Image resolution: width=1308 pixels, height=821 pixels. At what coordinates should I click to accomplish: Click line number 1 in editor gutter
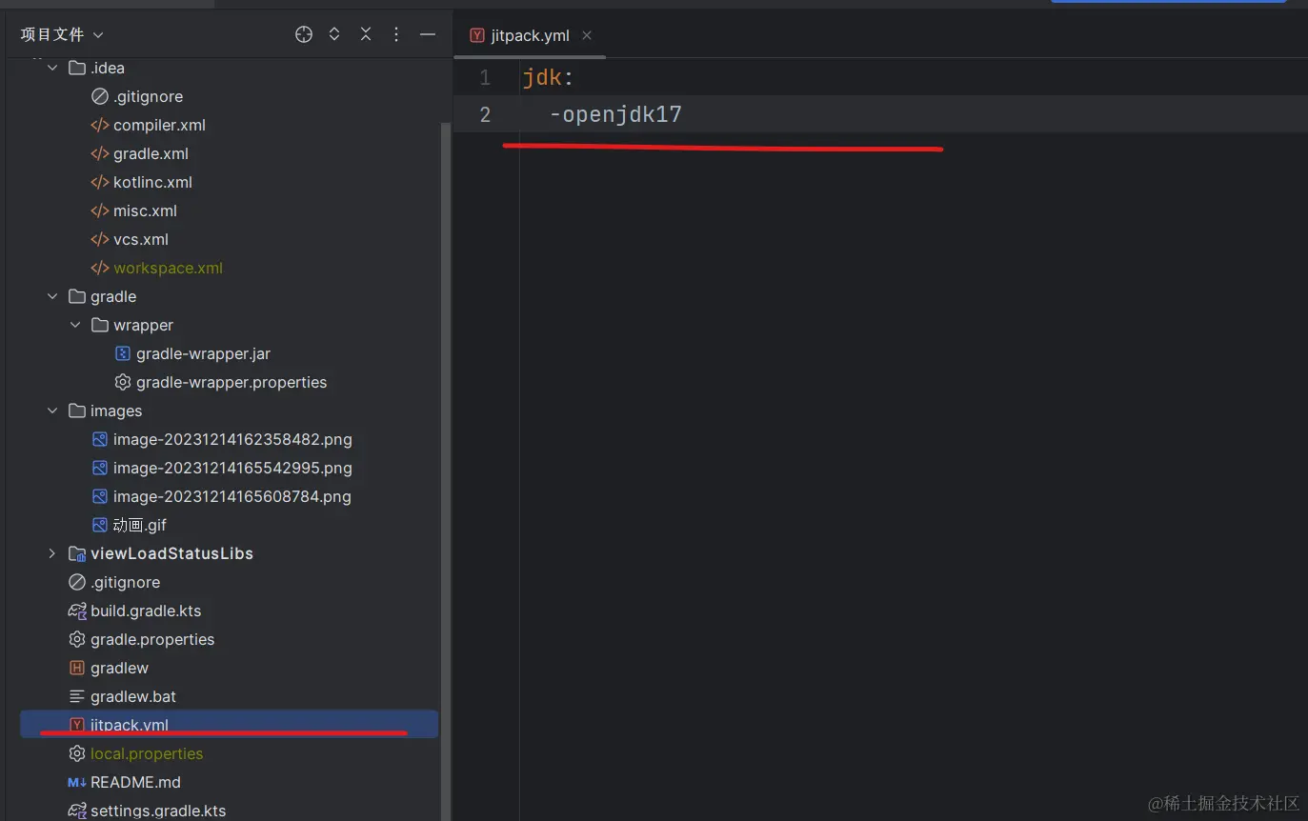click(485, 78)
